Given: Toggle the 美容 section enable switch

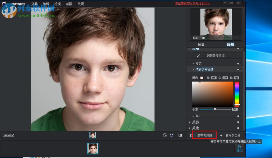Looking at the screenshot, I should [x=239, y=122].
